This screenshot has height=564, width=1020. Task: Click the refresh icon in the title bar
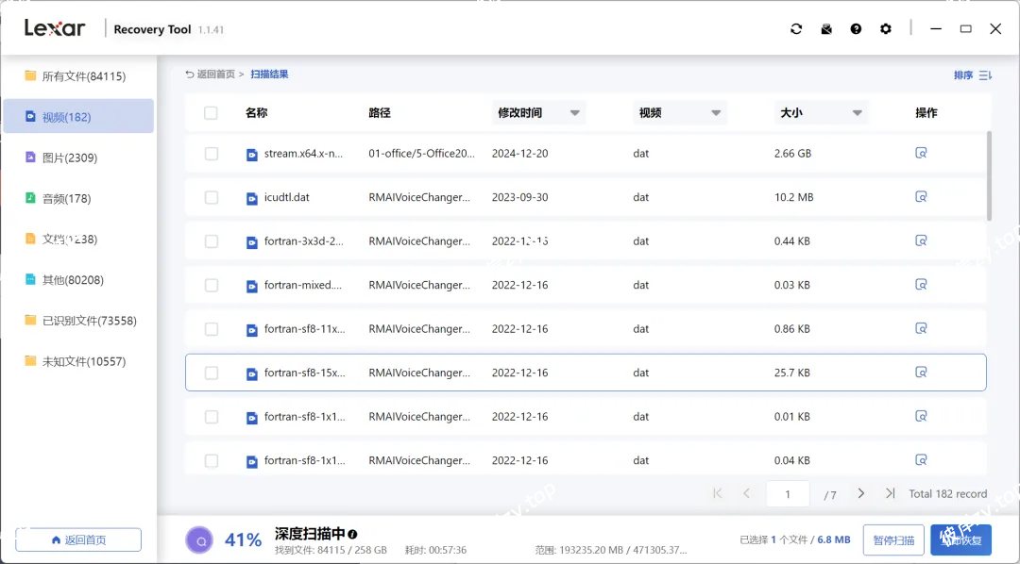[x=796, y=28]
